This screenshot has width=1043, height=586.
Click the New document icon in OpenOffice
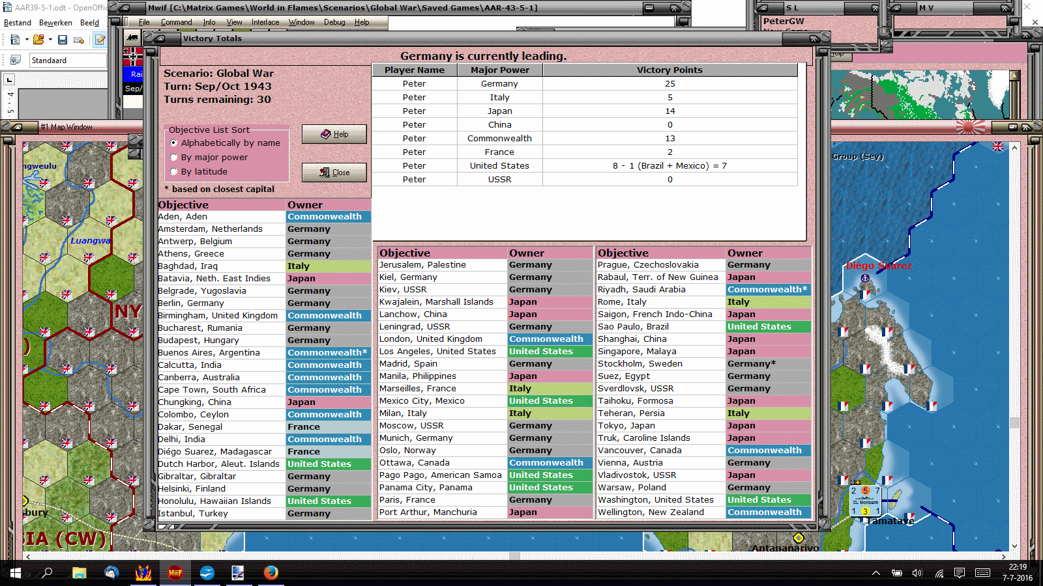coord(15,40)
